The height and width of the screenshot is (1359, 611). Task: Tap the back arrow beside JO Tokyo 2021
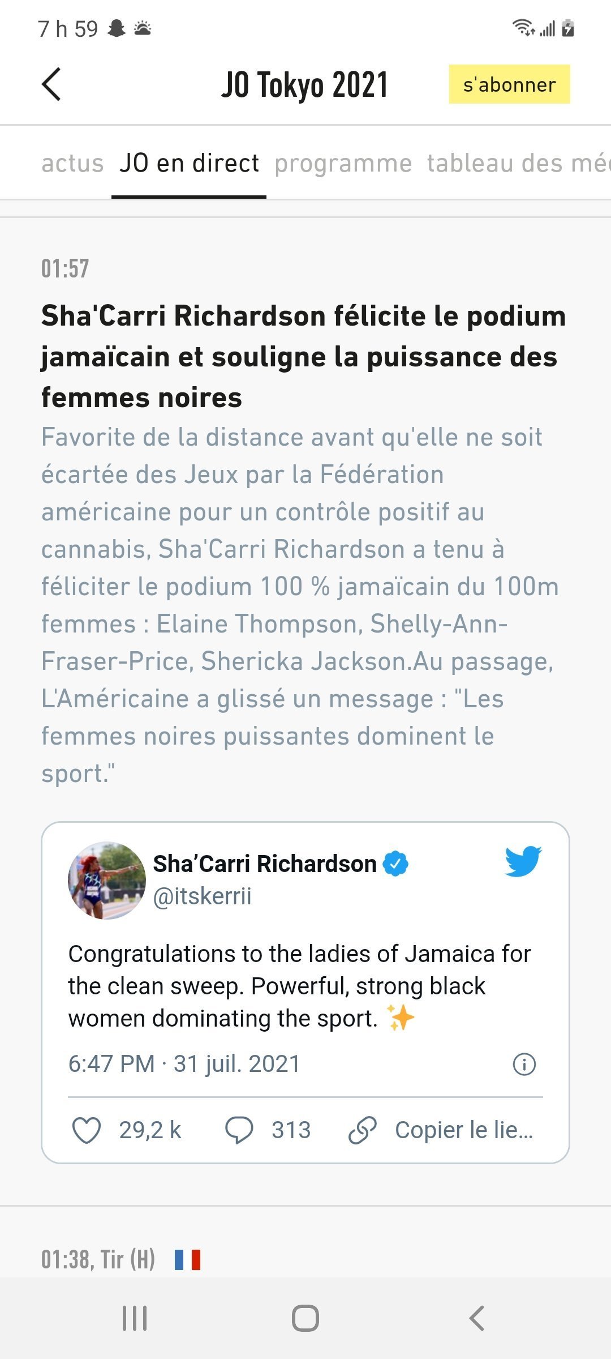(x=51, y=84)
